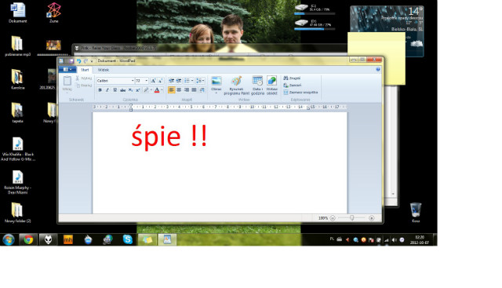This screenshot has width=502, height=288.
Task: Insert date and time with Data i godzina
Action: (257, 86)
